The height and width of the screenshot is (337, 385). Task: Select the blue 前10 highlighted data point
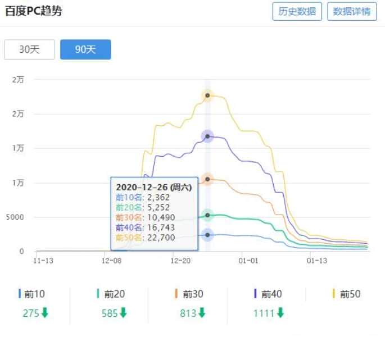click(207, 235)
